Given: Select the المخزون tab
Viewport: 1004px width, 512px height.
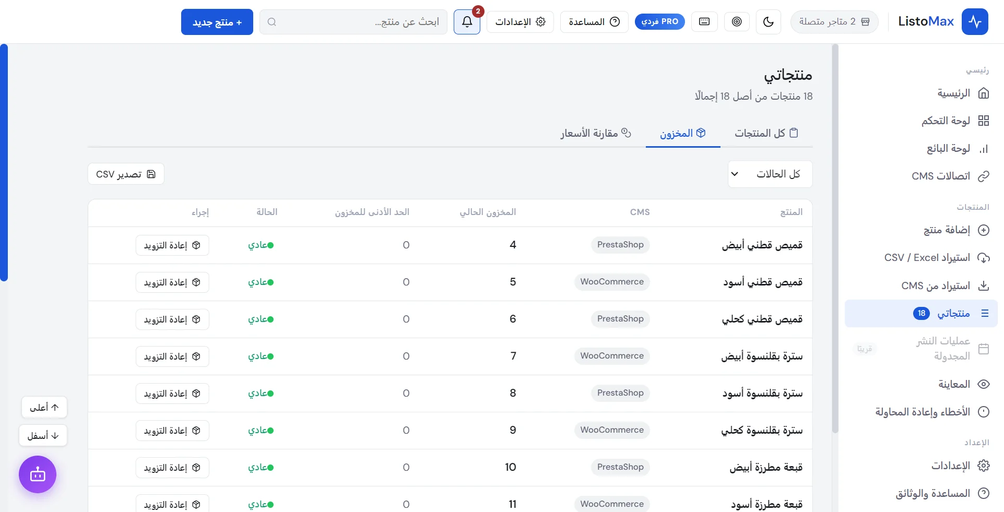Looking at the screenshot, I should click(682, 134).
